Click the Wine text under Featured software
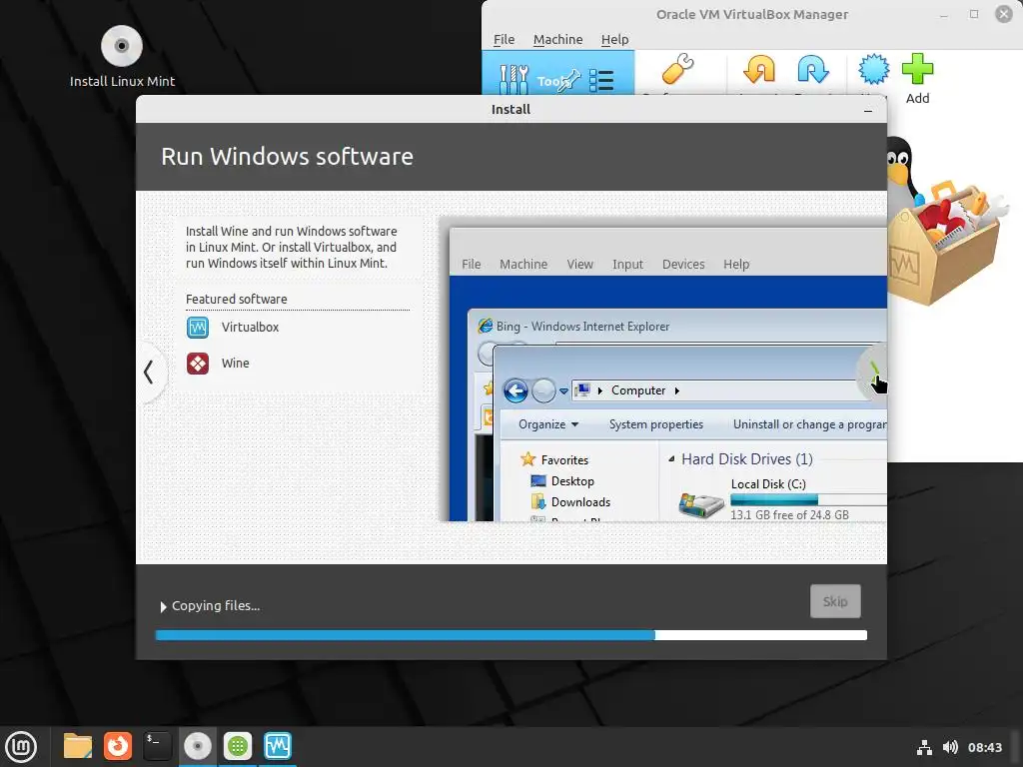The width and height of the screenshot is (1023, 767). click(x=236, y=364)
